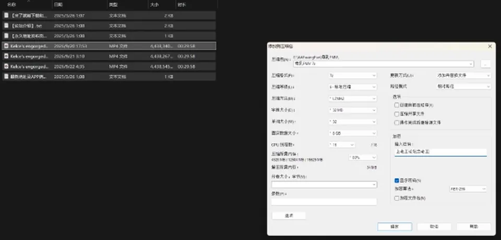Expand the 分卷大小 split volume size combo box
Image resolution: width=501 pixels, height=240 pixels.
(374, 184)
